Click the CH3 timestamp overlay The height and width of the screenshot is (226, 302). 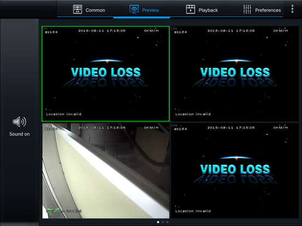[x=102, y=128]
